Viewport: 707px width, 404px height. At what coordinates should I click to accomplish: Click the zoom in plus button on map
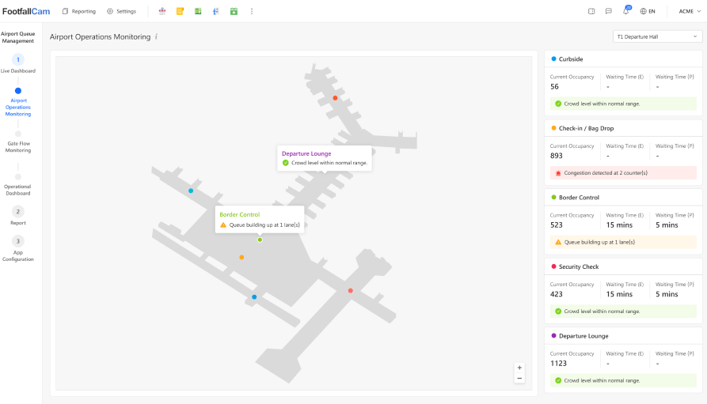[519, 368]
